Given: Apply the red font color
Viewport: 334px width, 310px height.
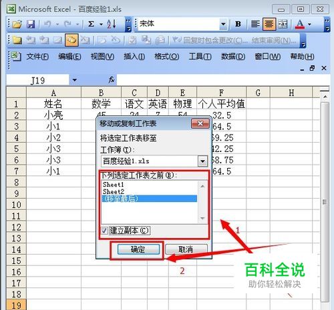Looking at the screenshot, I should [x=300, y=24].
